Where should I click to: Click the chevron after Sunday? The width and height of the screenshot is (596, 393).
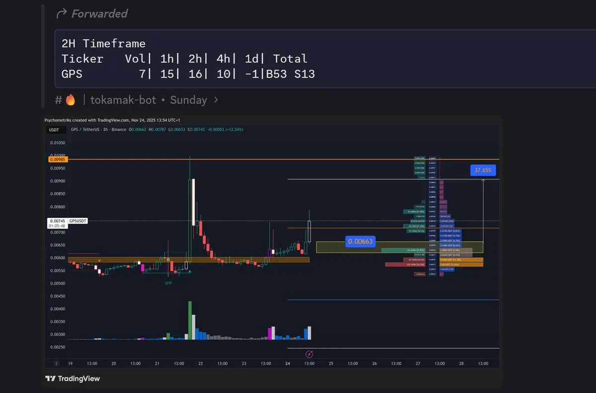coord(216,100)
